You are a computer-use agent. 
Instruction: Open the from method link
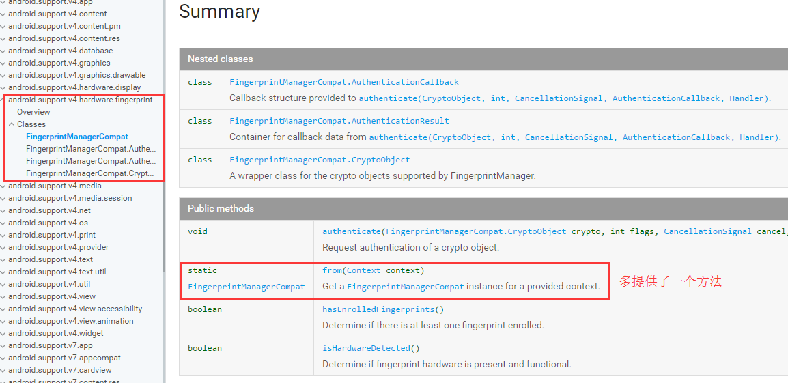tap(333, 270)
